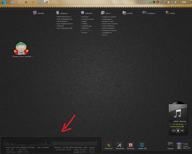Open the Jocuri playing-cards icon
The image size is (192, 154).
click(103, 13)
